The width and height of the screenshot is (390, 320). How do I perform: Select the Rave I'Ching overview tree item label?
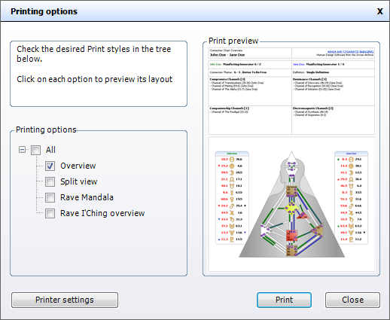(x=102, y=213)
